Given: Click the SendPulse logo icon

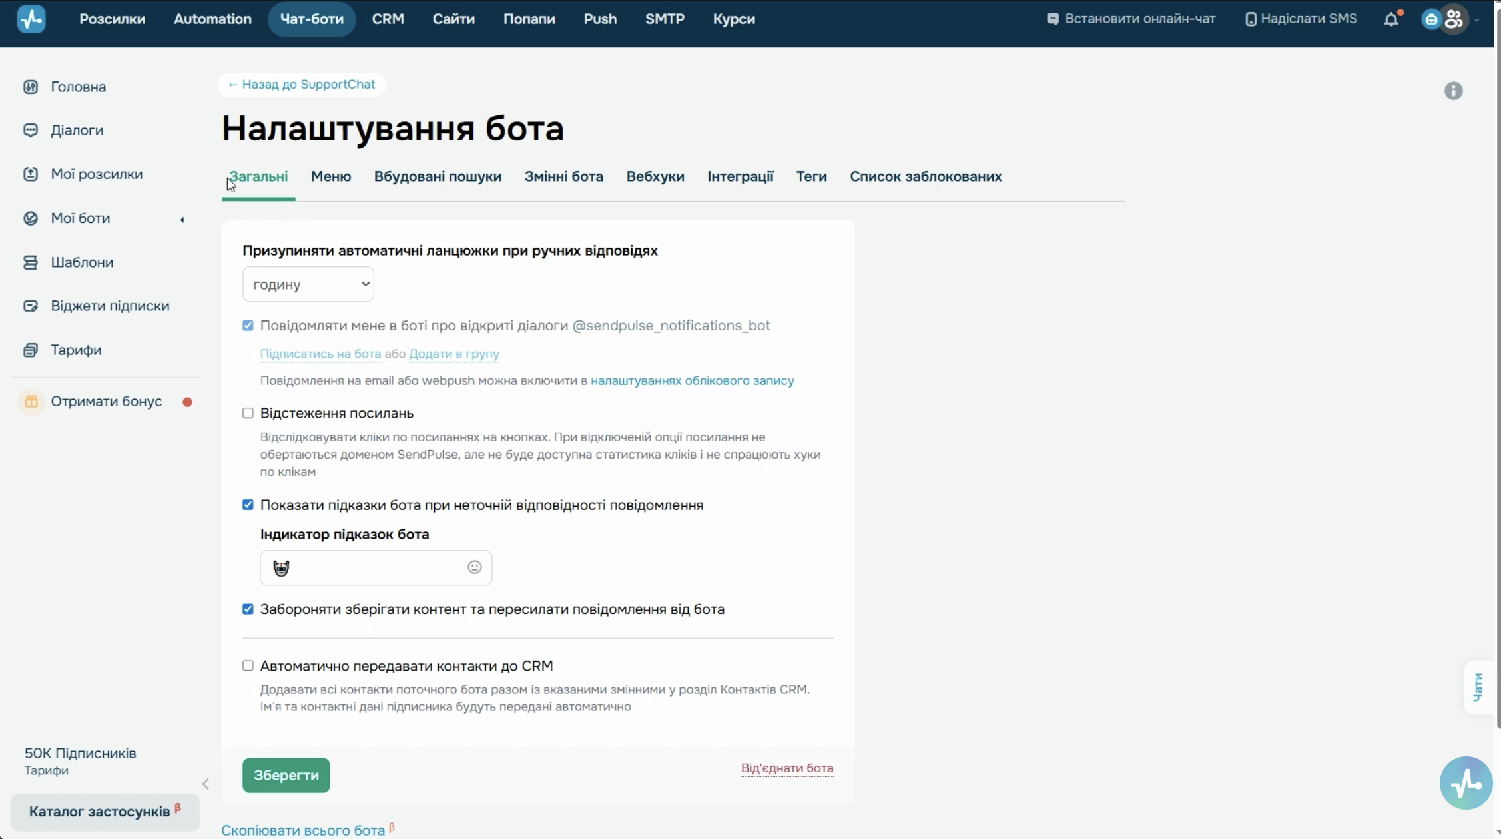Looking at the screenshot, I should click(x=31, y=19).
